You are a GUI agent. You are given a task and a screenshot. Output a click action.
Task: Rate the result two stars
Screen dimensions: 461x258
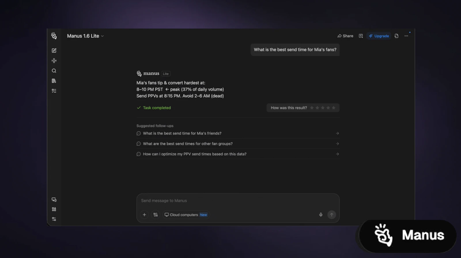(x=317, y=108)
